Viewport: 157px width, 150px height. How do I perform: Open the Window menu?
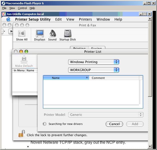pyautogui.click(x=103, y=19)
